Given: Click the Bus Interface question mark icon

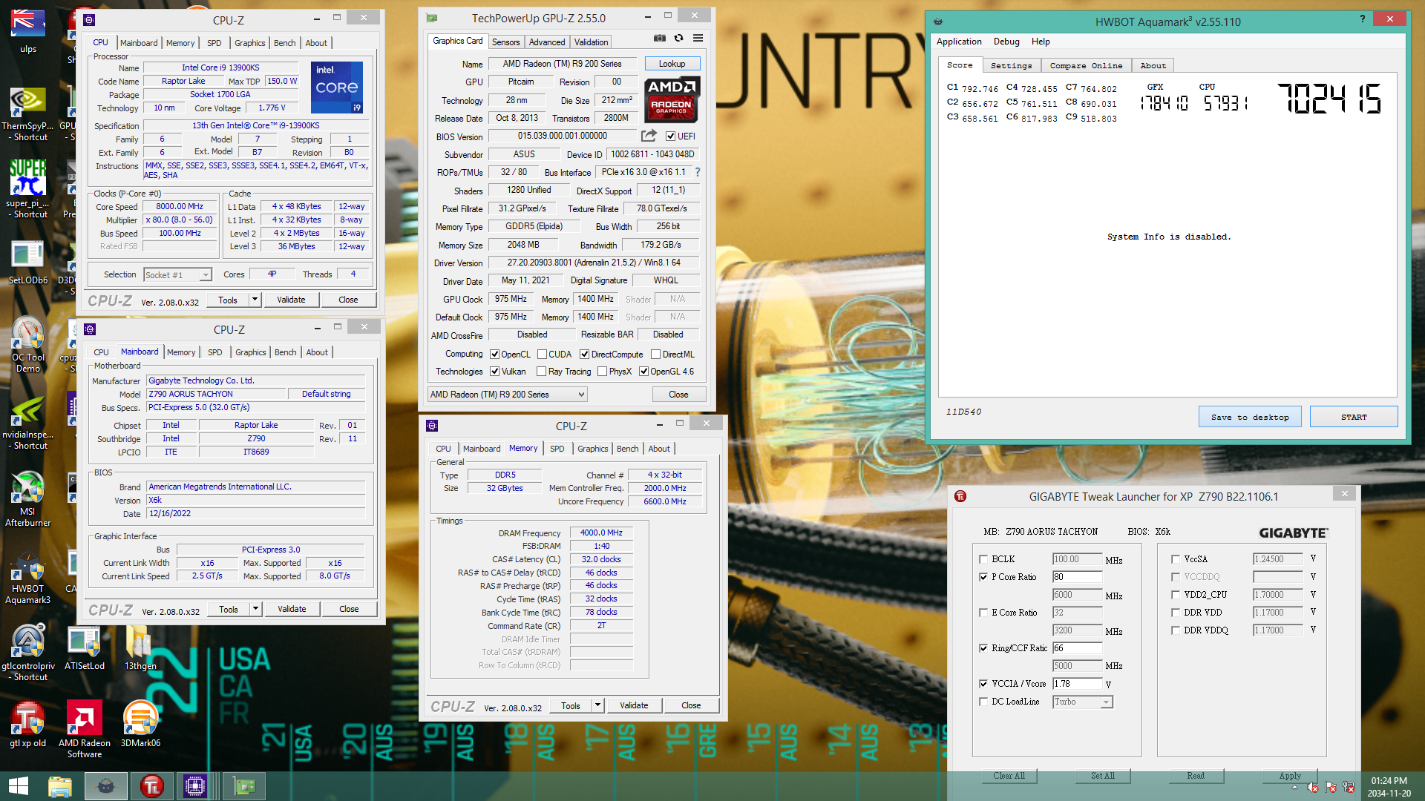Looking at the screenshot, I should tap(698, 172).
